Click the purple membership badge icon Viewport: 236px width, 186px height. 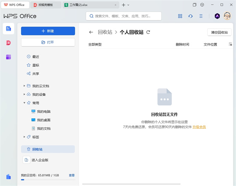pyautogui.click(x=217, y=16)
